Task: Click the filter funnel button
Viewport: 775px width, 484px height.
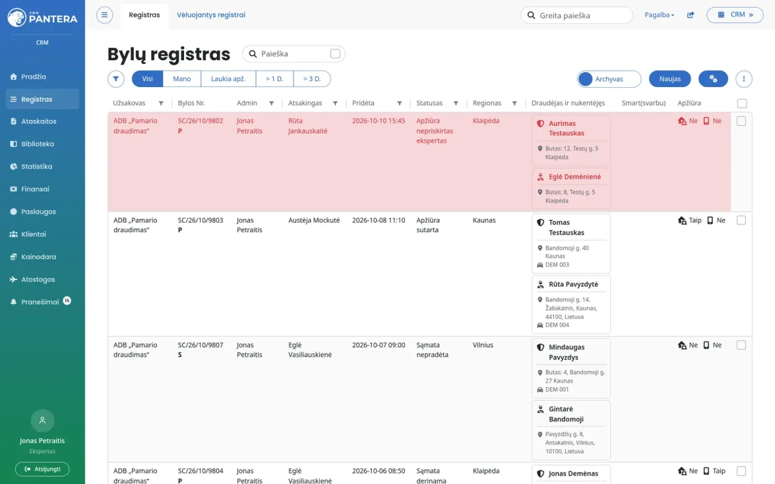Action: pyautogui.click(x=116, y=79)
